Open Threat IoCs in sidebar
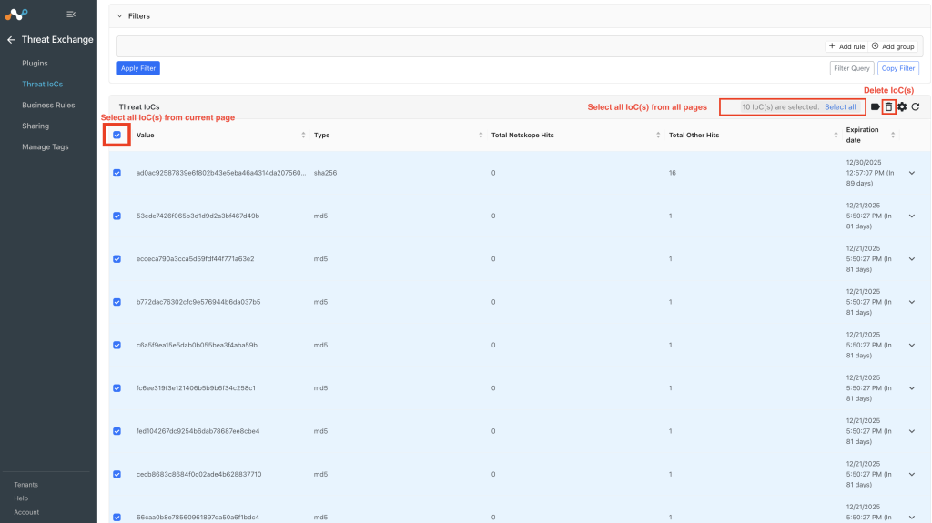Screen dimensions: 932x523 (x=42, y=85)
